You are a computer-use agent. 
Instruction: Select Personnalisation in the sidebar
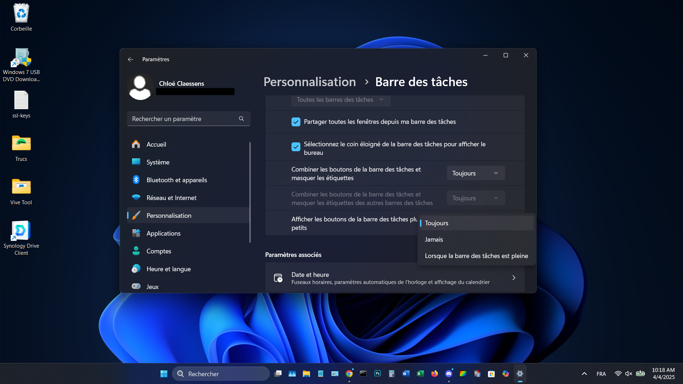188,215
